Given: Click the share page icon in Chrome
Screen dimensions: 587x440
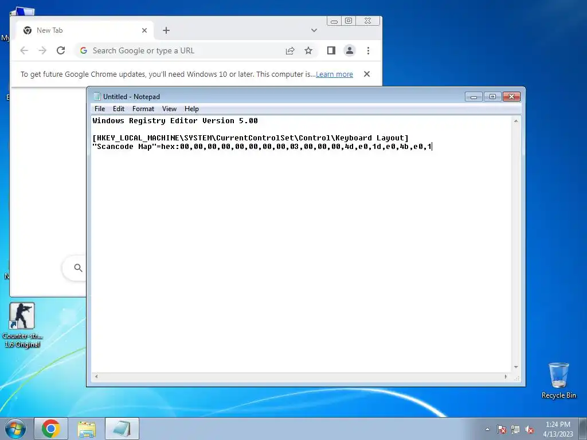Looking at the screenshot, I should point(290,50).
